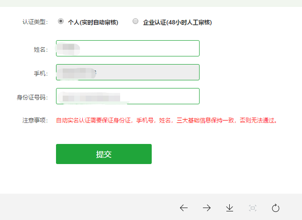Select the 个人 radio button
The width and height of the screenshot is (302, 220).
(61, 21)
